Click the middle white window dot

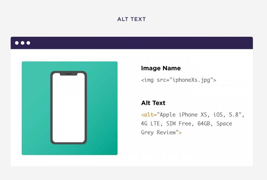point(23,43)
